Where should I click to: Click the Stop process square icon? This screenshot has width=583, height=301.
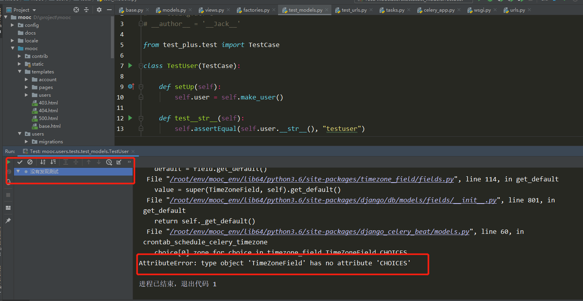(x=8, y=195)
